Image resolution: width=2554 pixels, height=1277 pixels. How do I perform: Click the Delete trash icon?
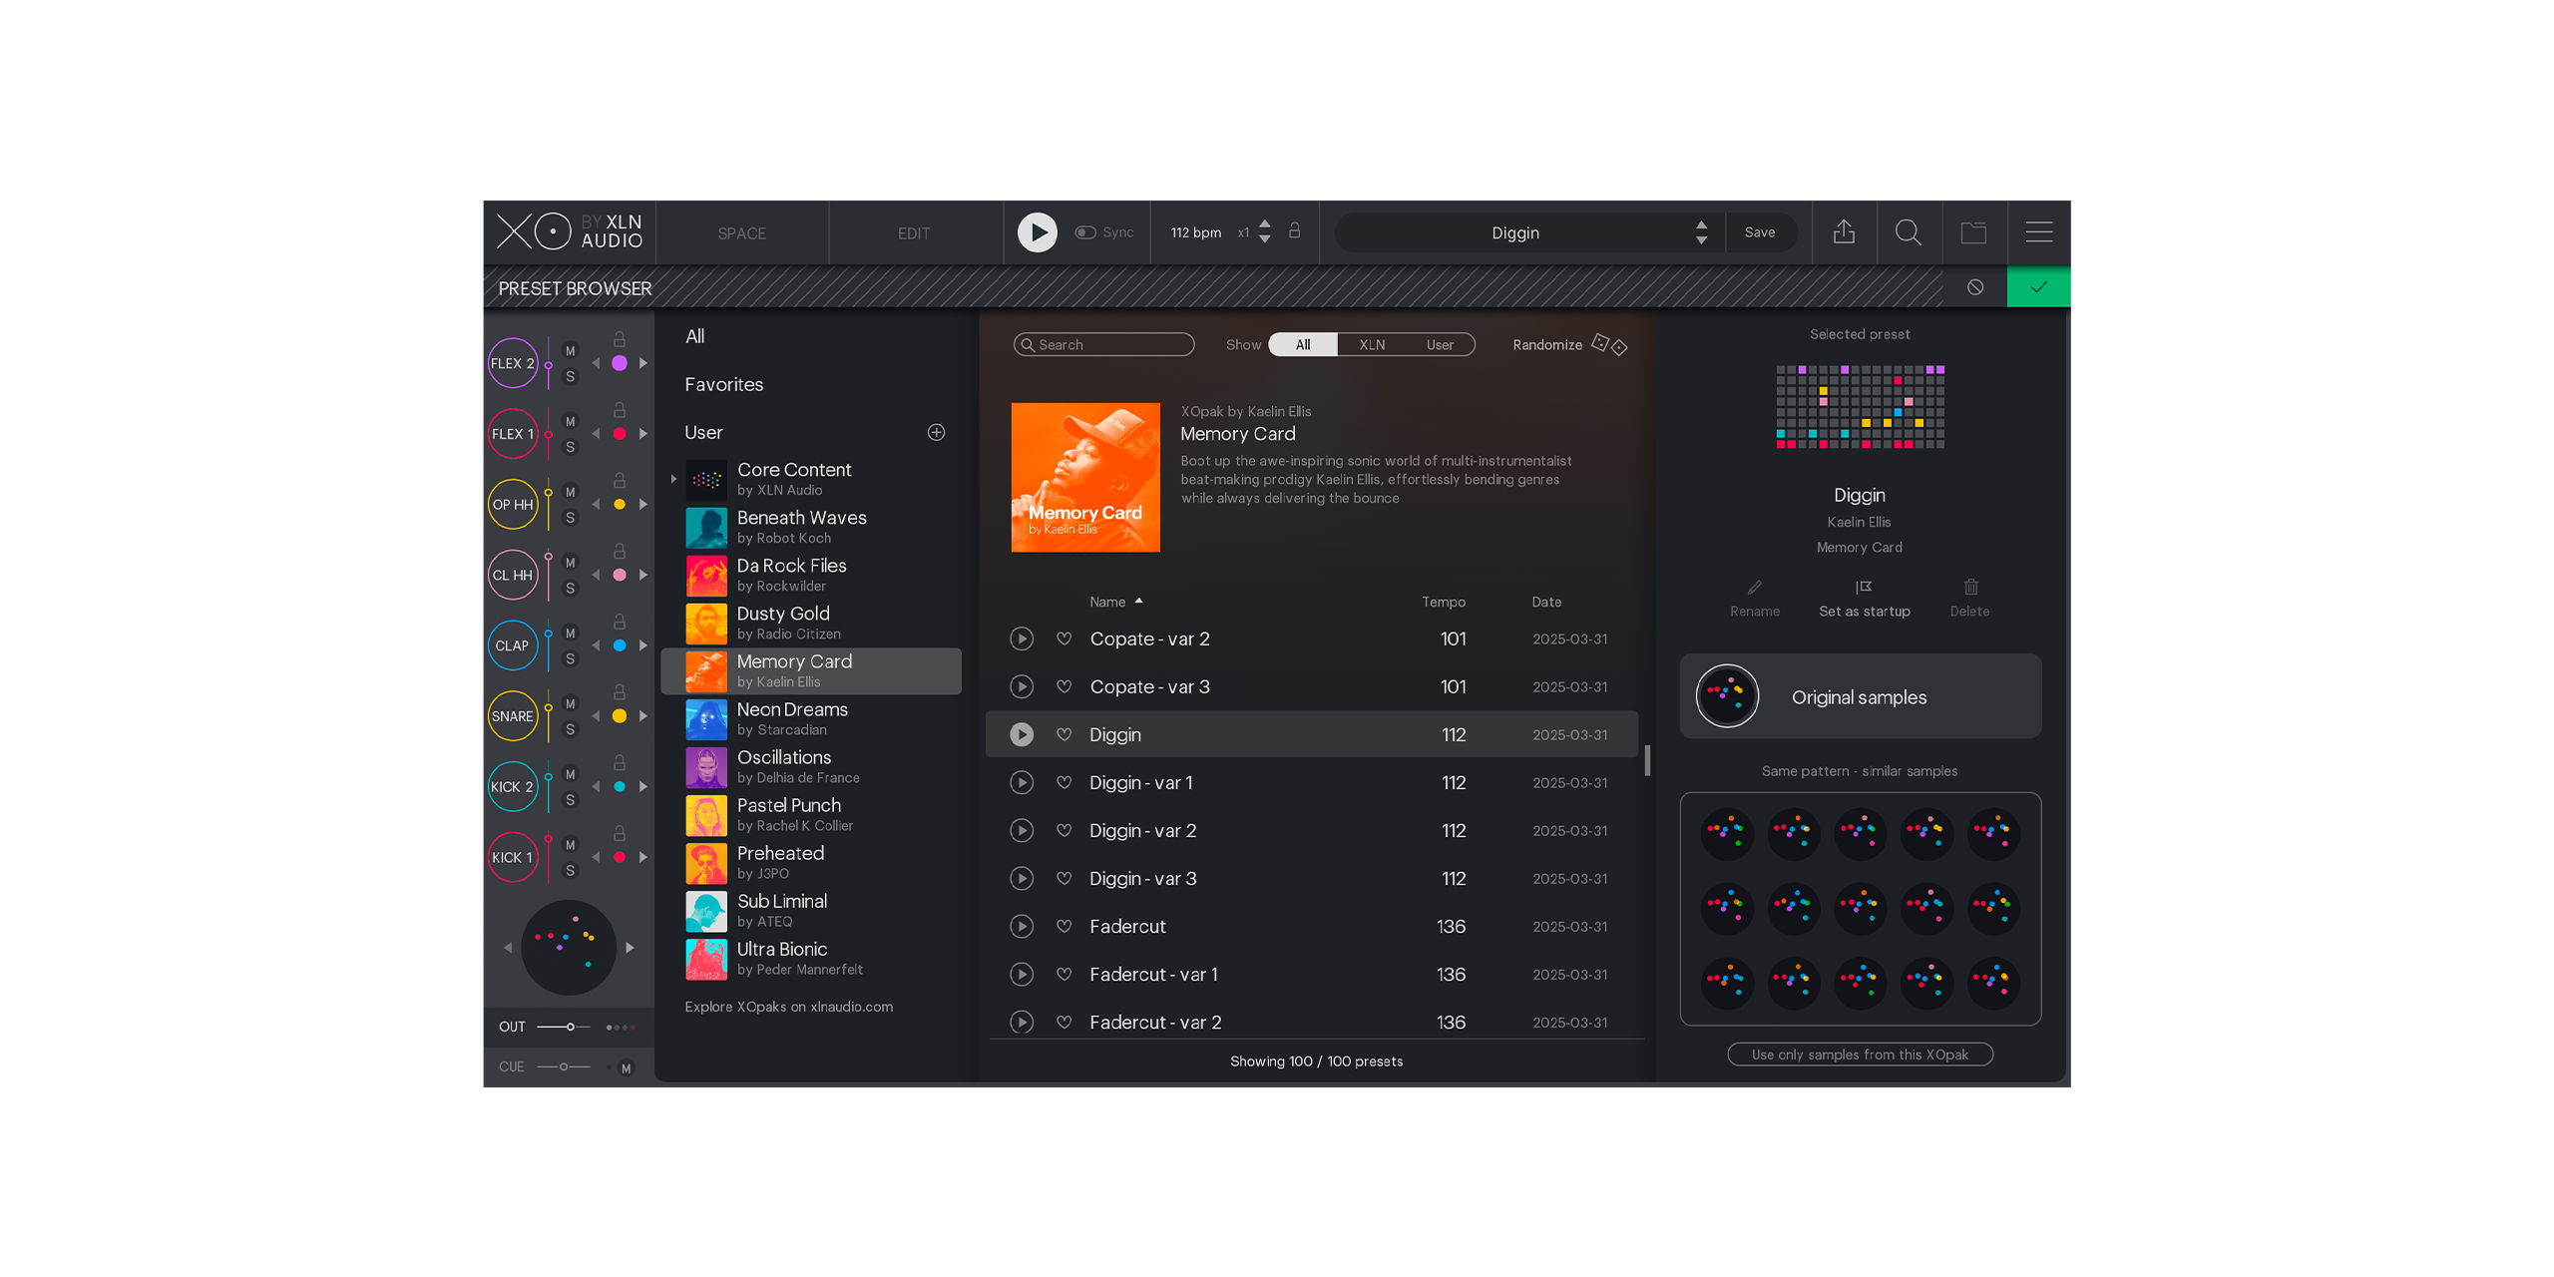point(1970,588)
